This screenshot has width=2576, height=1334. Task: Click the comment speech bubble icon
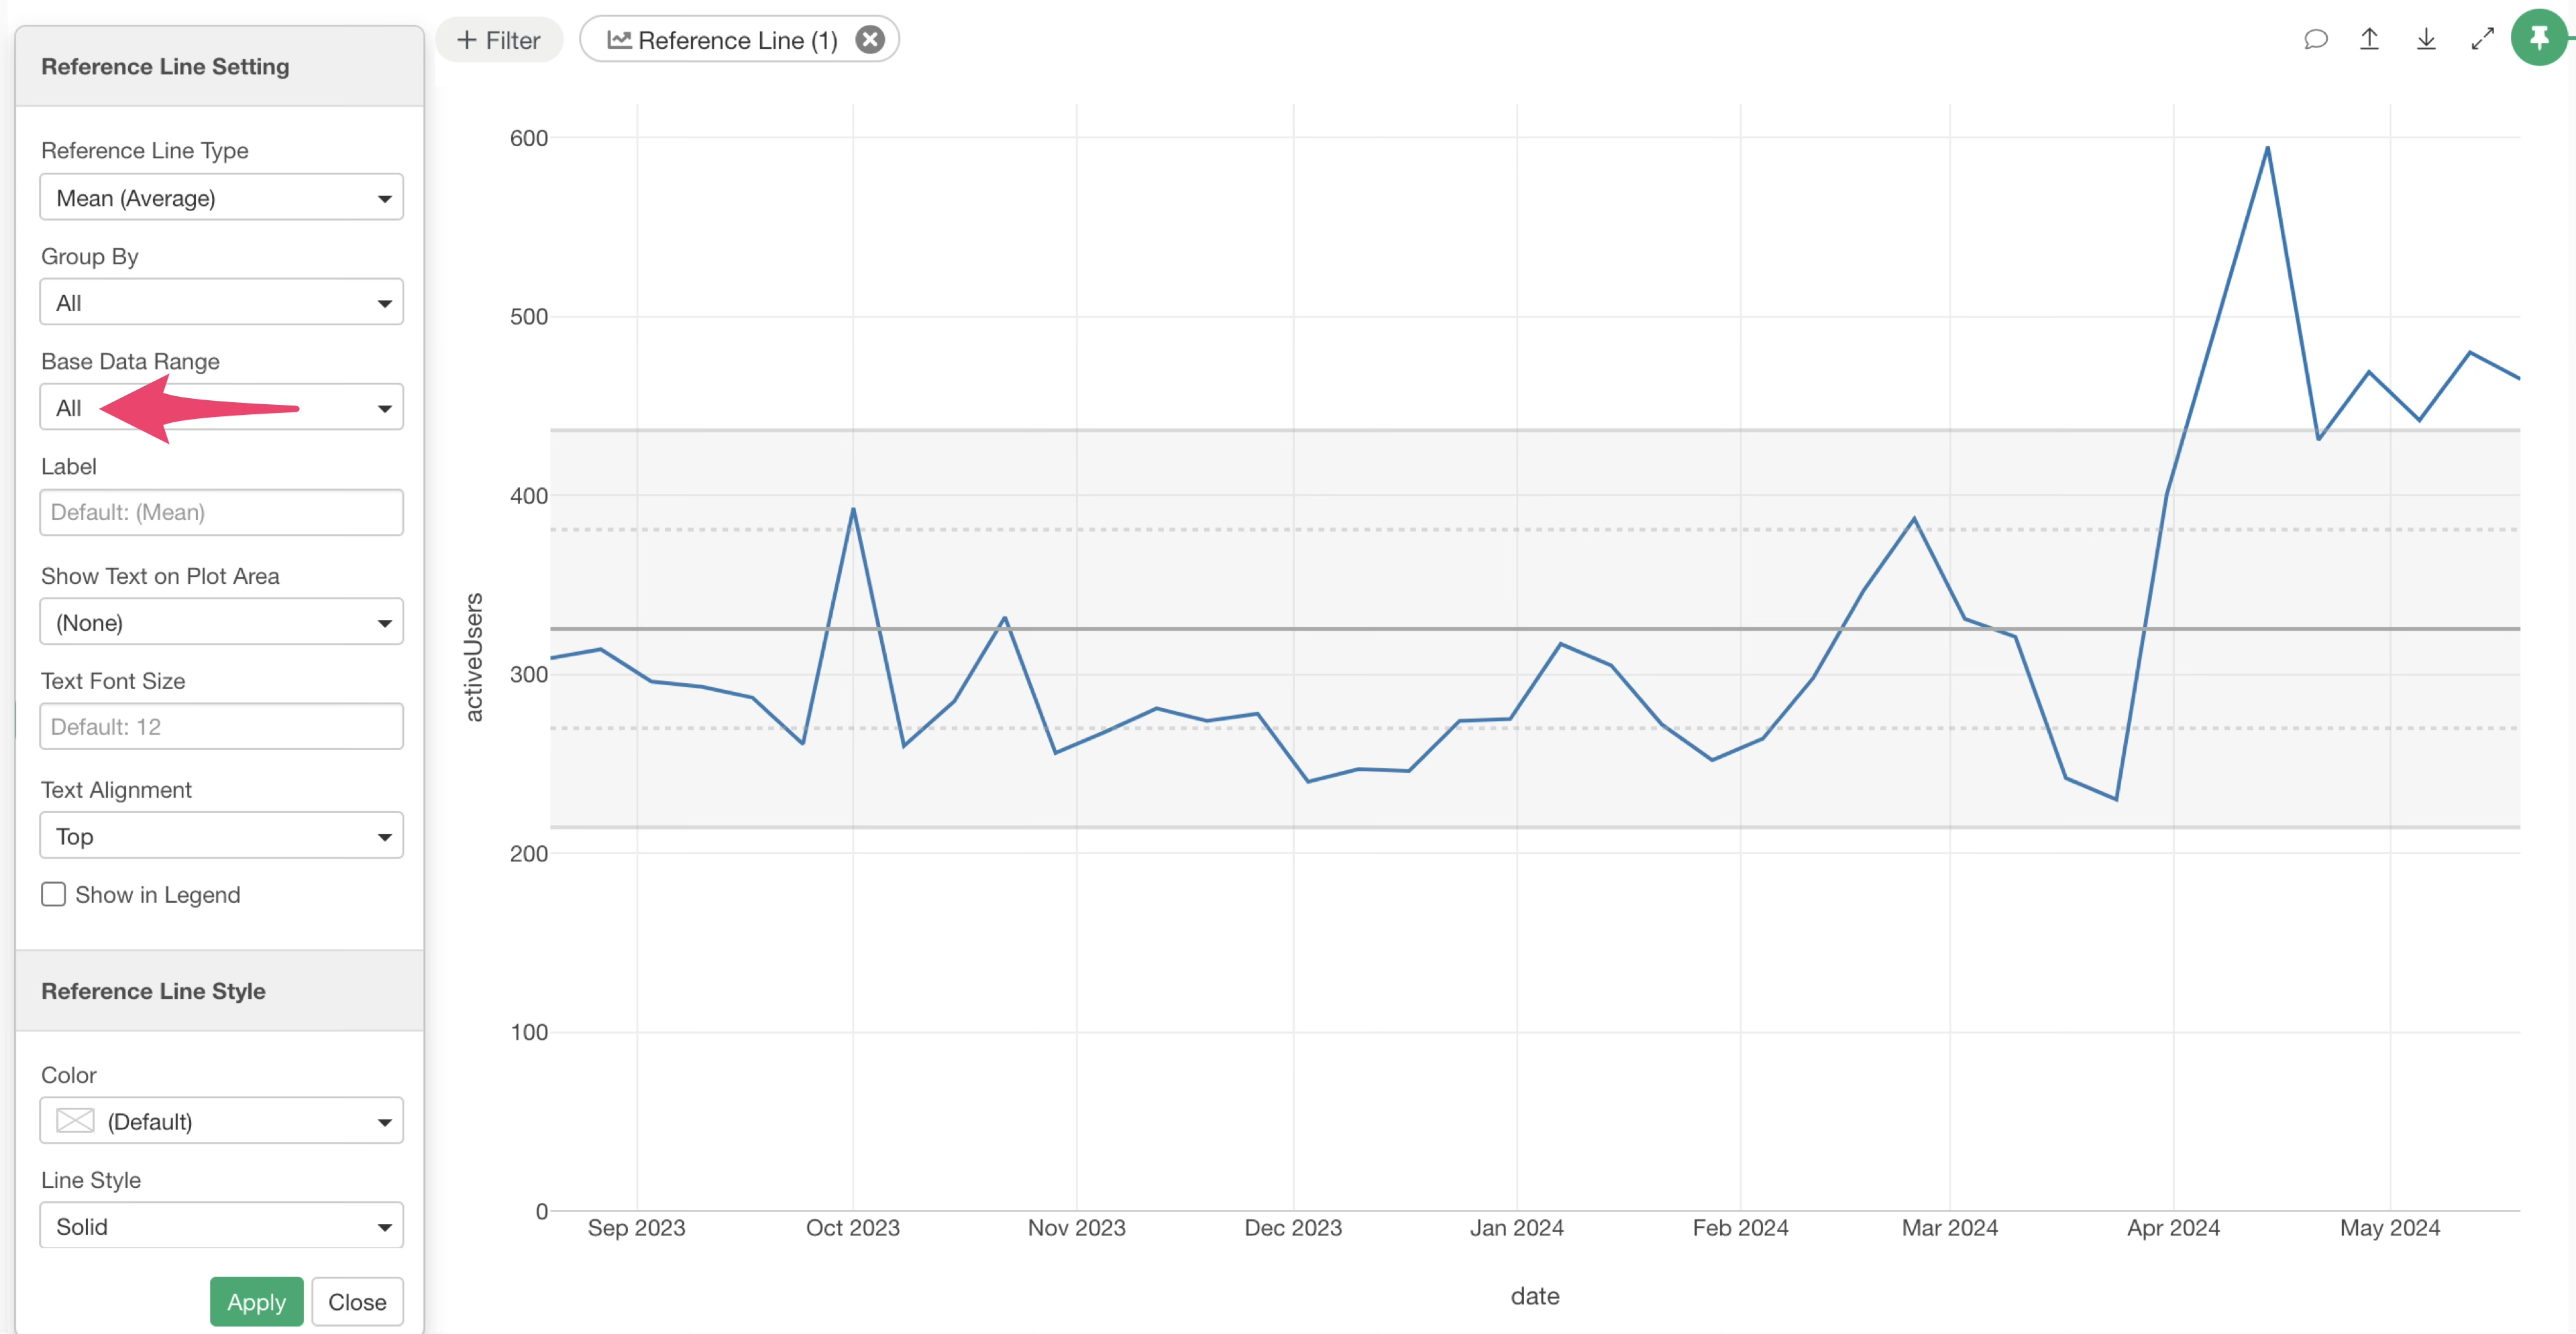[x=2315, y=40]
